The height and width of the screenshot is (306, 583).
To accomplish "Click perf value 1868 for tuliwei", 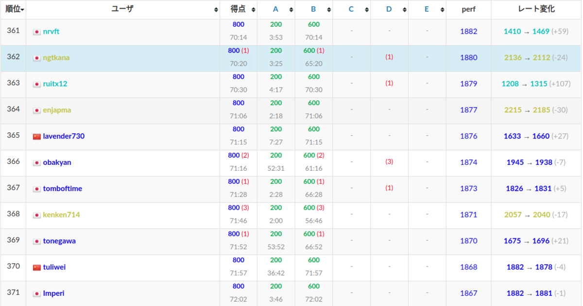I will click(x=468, y=268).
